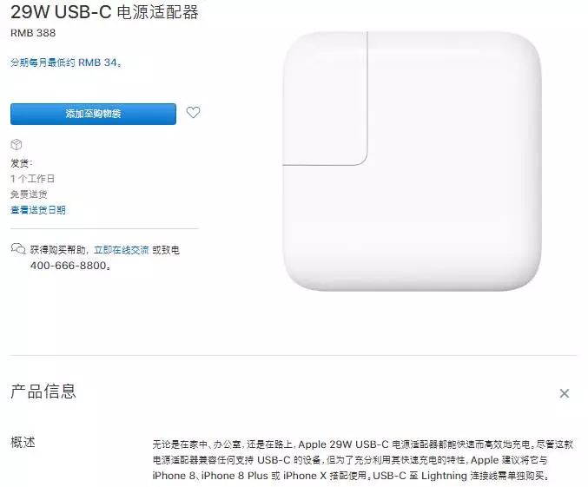Click the 或致电 text beside chat link
Viewport: 588px width, 487px height.
click(x=166, y=250)
